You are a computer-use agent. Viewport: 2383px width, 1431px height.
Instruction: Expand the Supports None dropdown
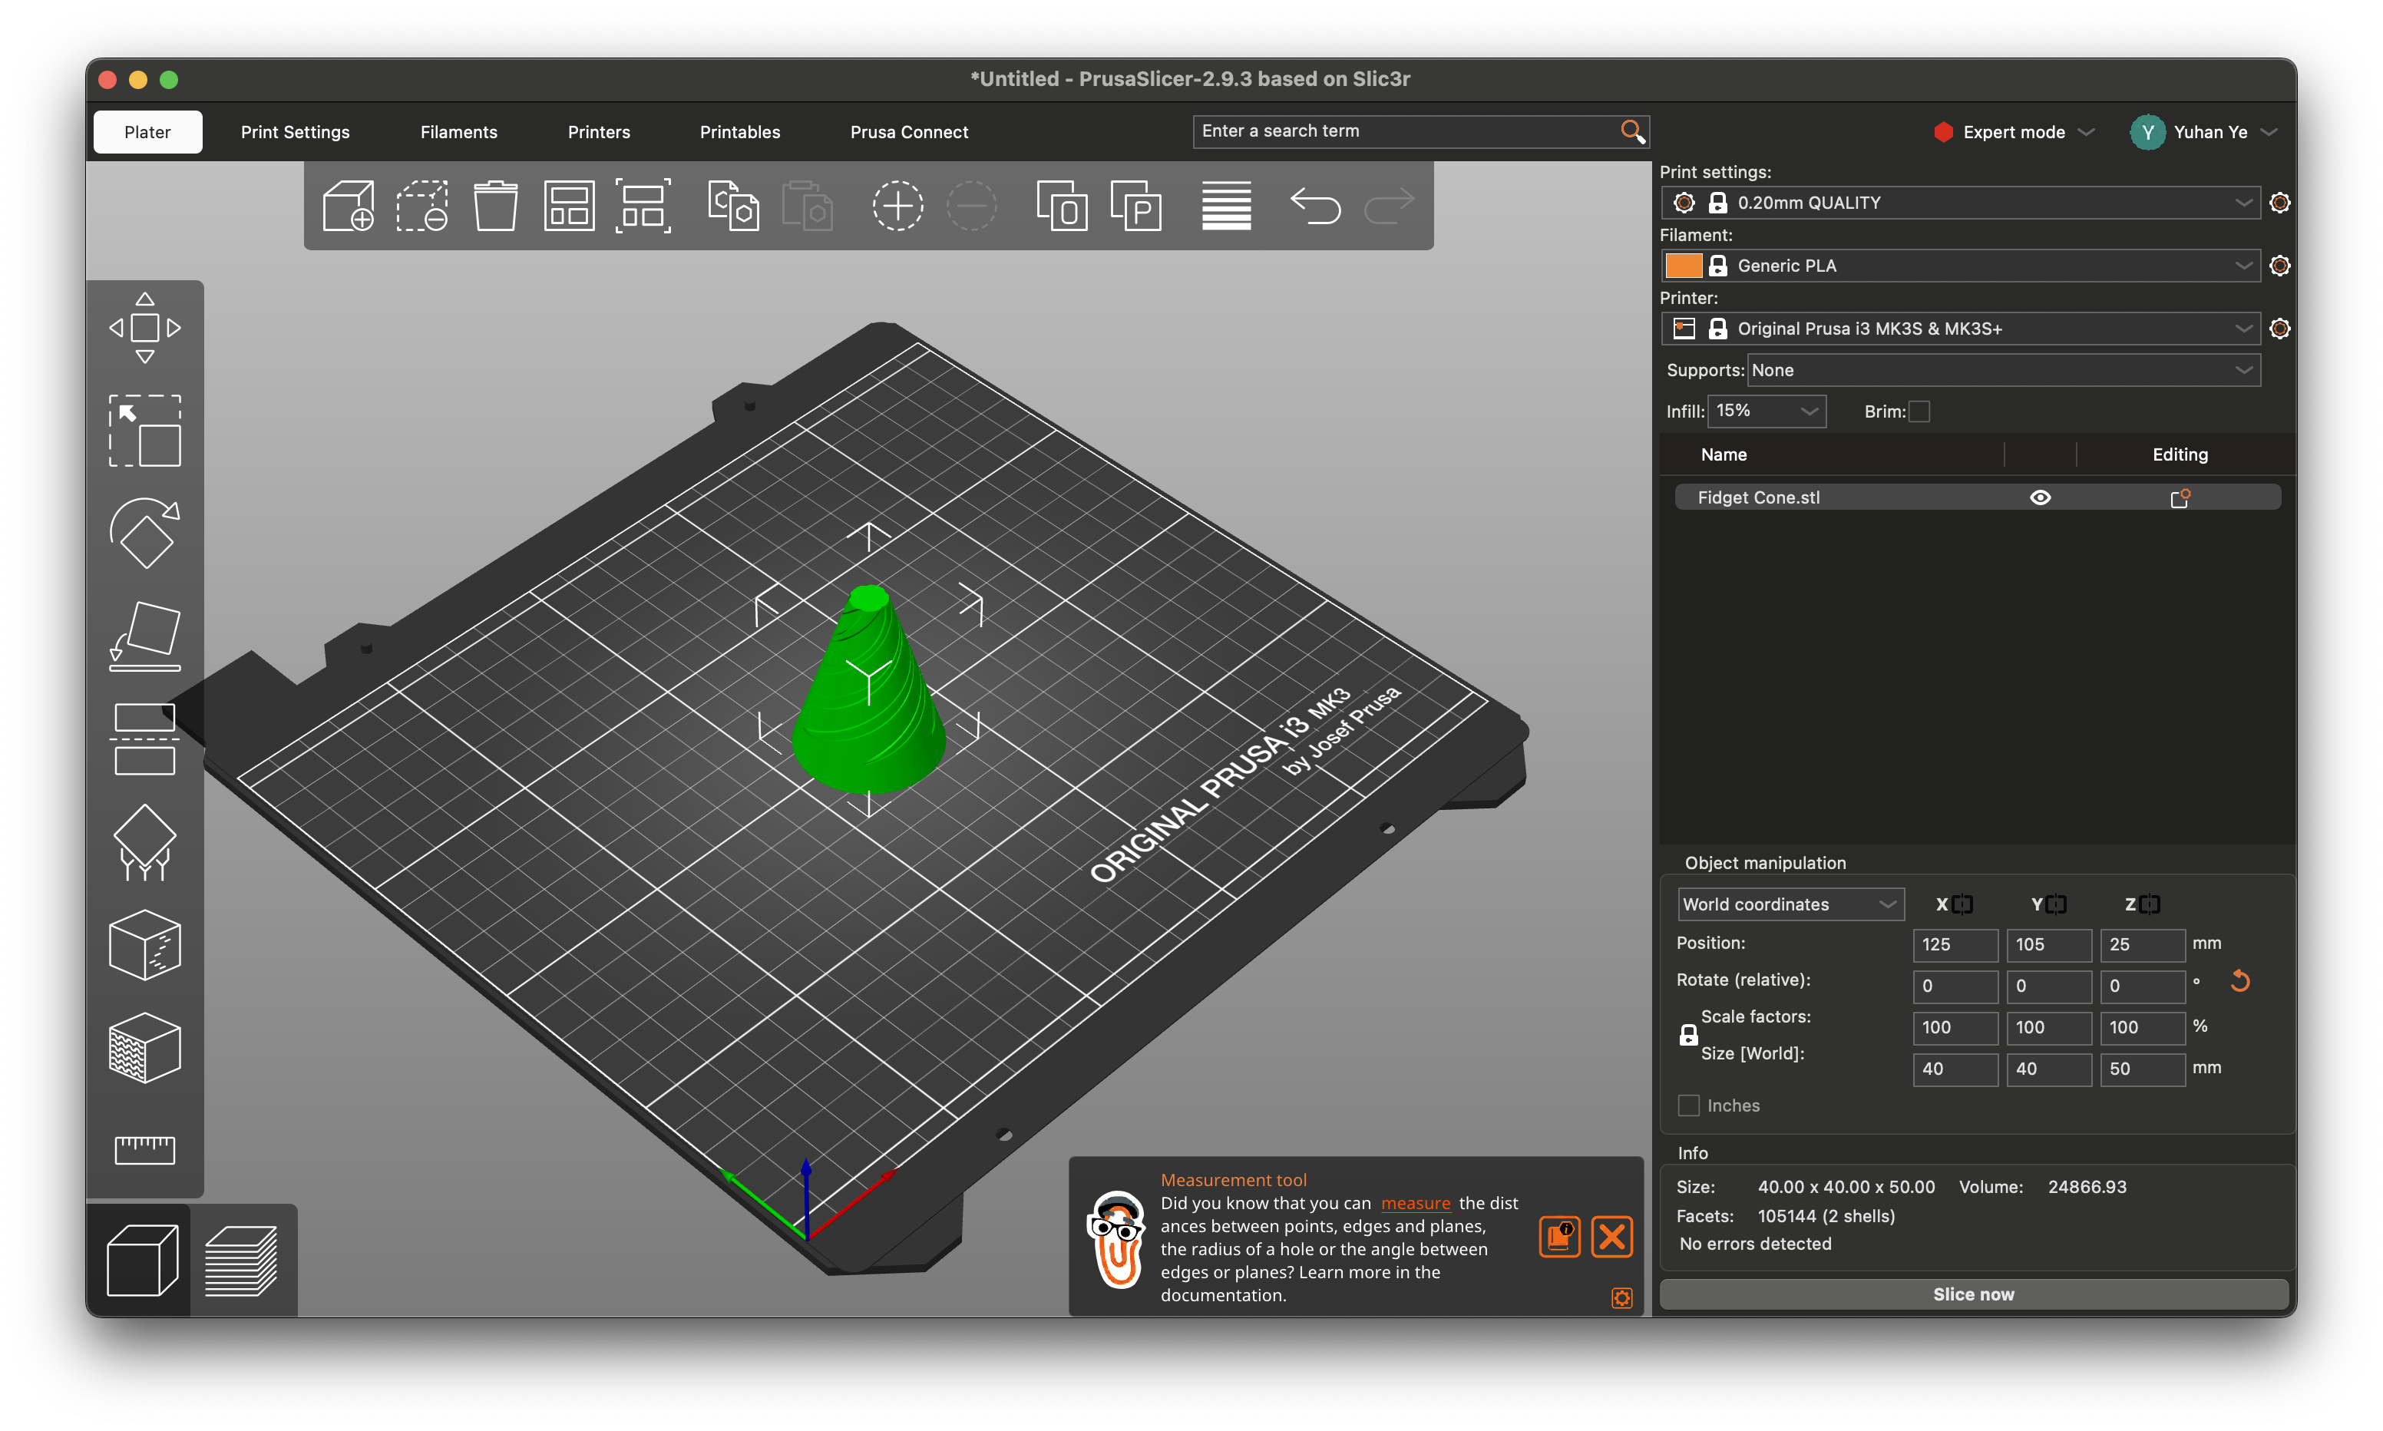[x=2005, y=370]
